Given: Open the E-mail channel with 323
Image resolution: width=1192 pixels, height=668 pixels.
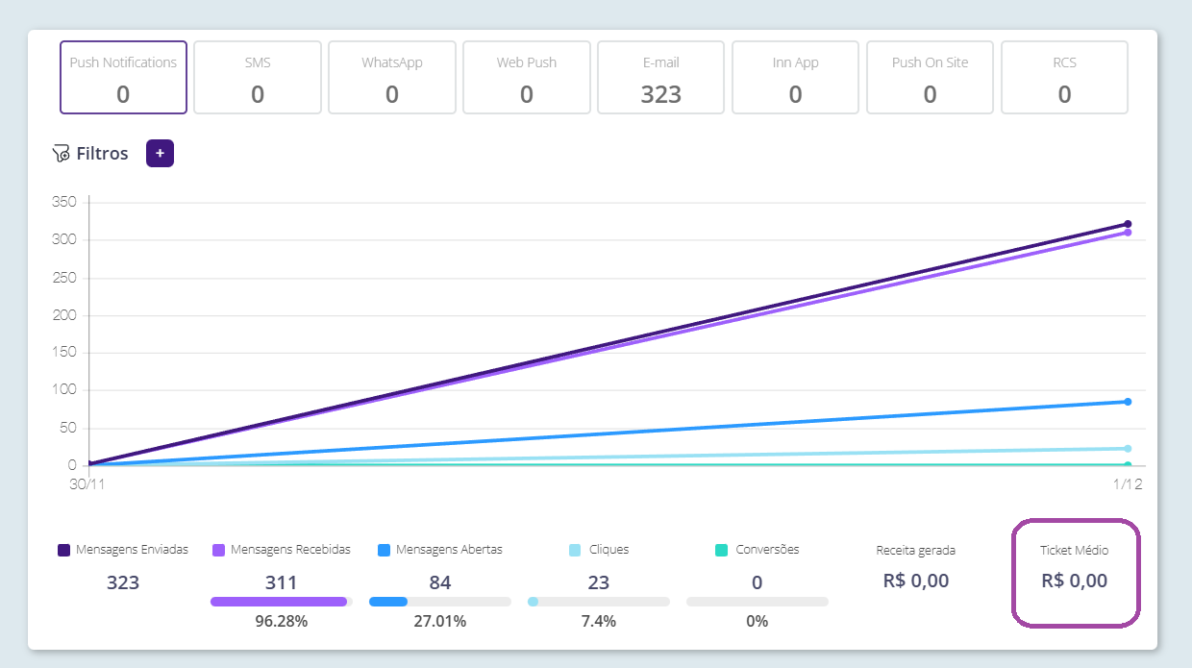Looking at the screenshot, I should point(661,78).
